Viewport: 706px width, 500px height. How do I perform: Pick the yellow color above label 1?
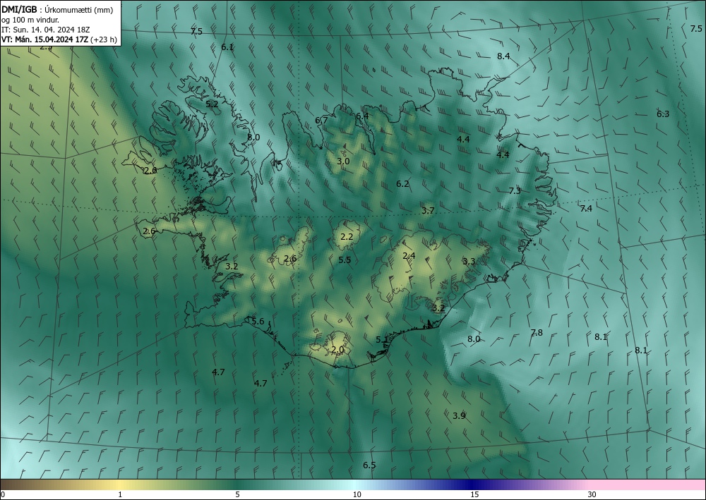120,484
